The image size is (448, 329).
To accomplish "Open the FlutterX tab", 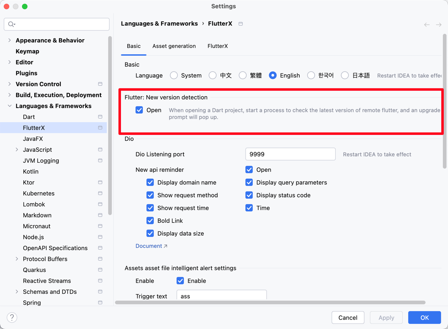I will (218, 46).
